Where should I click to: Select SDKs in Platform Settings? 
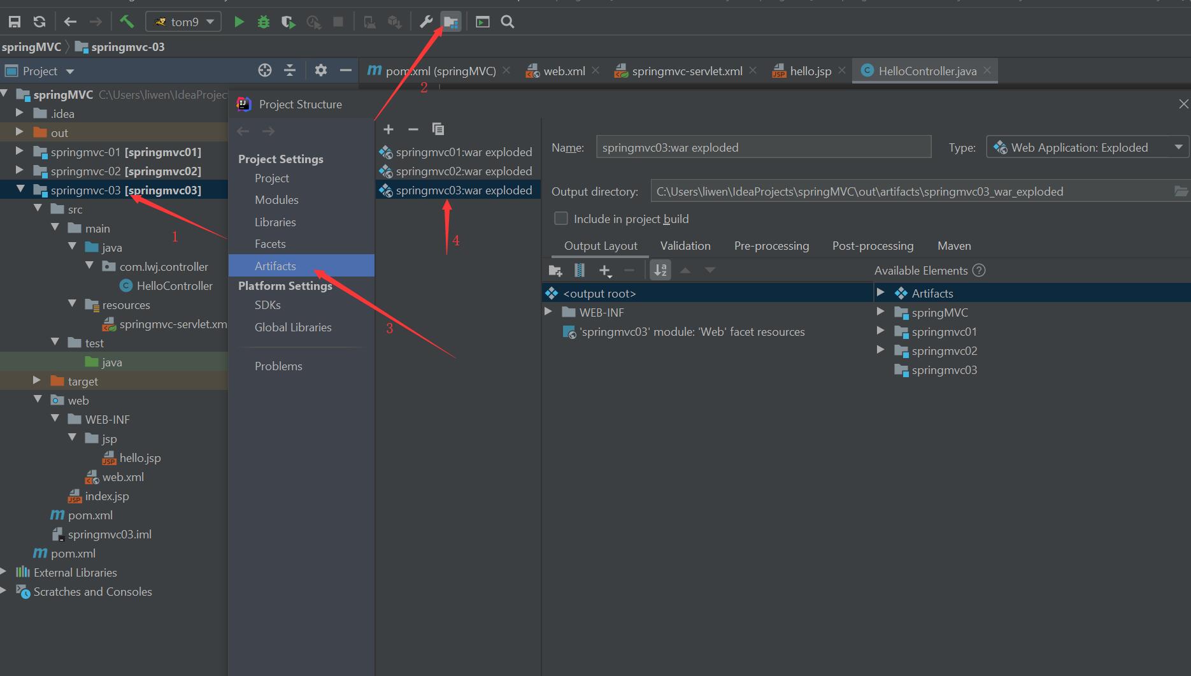coord(267,305)
